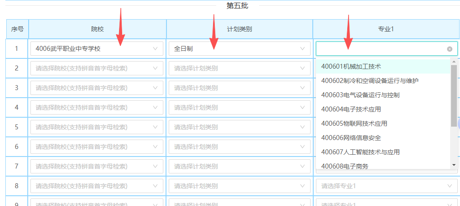Click the row number 1 cell
This screenshot has width=460, height=206.
(x=17, y=49)
